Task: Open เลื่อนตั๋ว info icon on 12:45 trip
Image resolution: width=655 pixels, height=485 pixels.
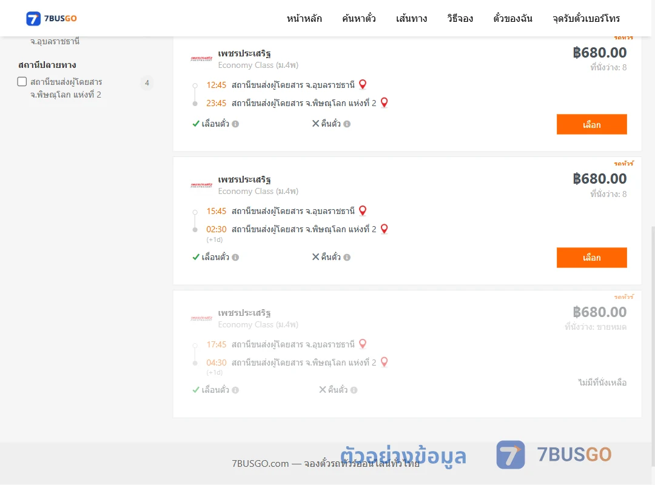Action: coord(235,124)
